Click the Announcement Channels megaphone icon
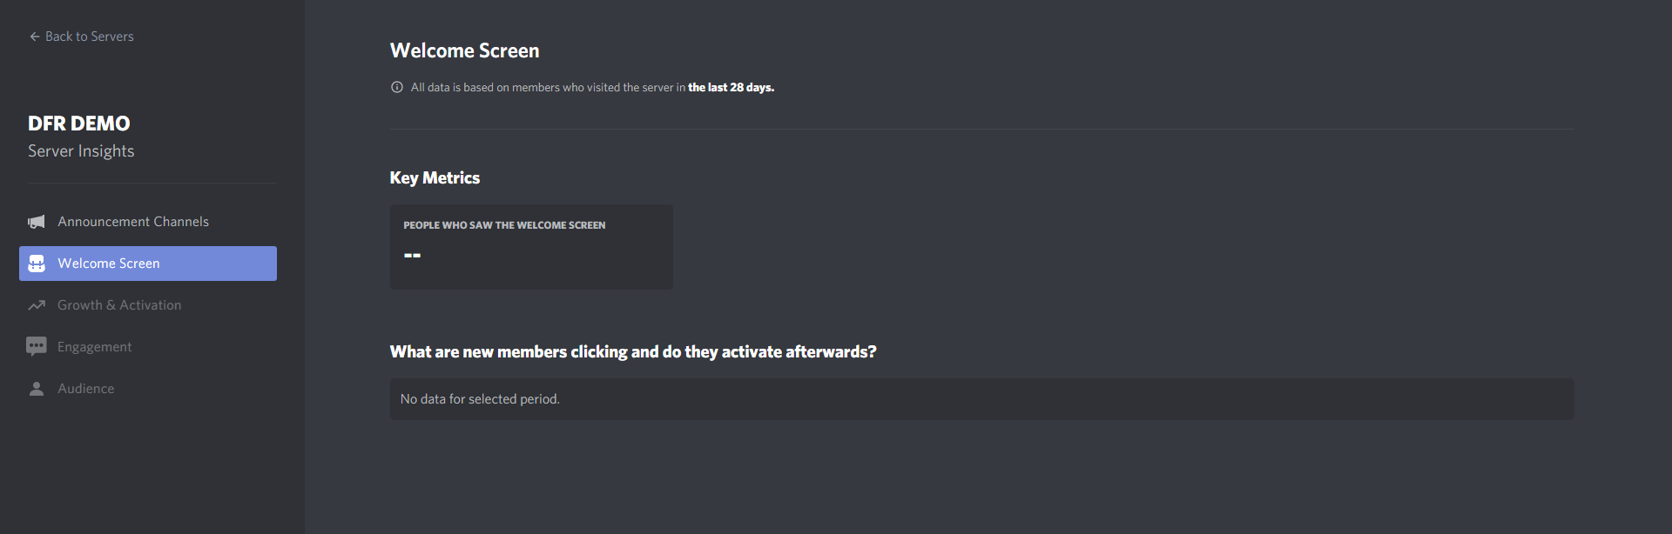 click(37, 222)
